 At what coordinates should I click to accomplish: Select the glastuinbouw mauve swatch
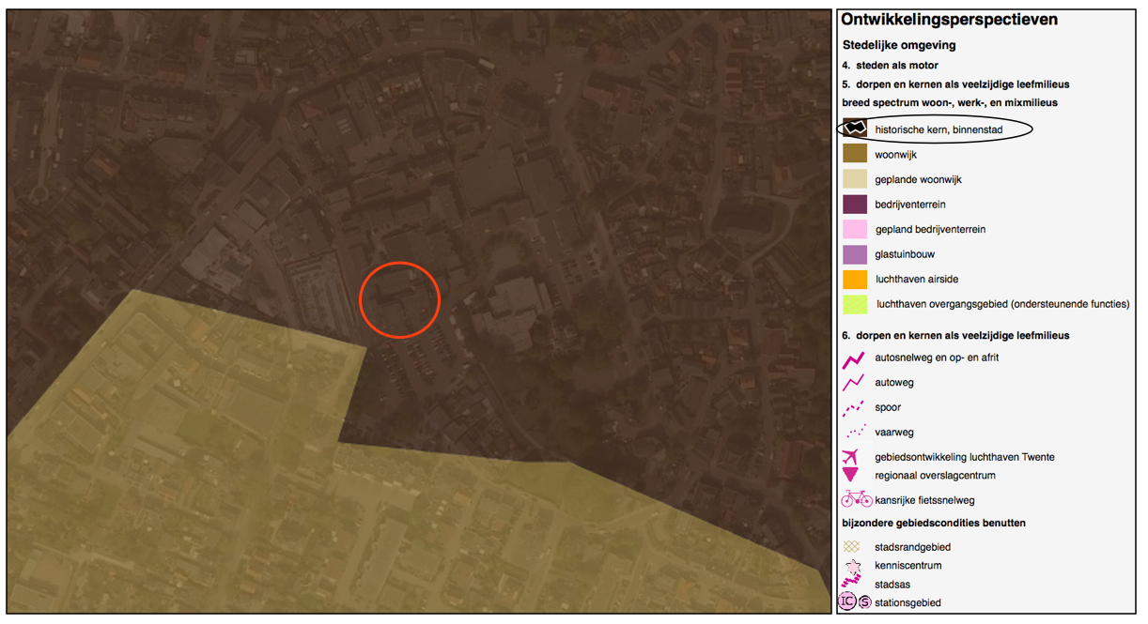coord(855,254)
